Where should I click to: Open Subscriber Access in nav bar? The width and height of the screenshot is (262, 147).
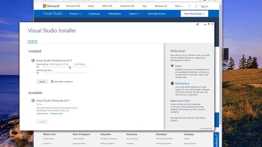(x=156, y=13)
